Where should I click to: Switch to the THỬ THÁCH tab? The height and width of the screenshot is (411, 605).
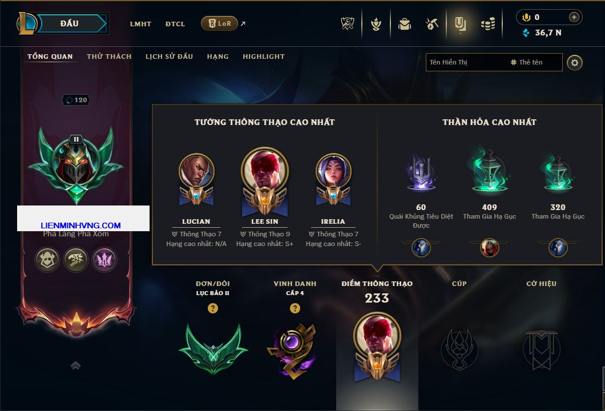coord(109,57)
